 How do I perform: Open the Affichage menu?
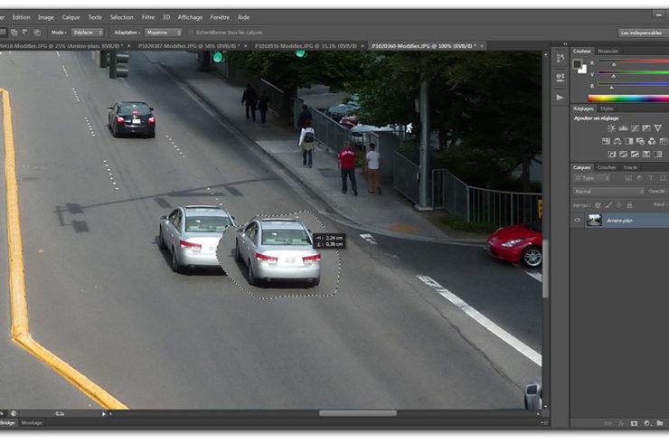click(x=190, y=17)
